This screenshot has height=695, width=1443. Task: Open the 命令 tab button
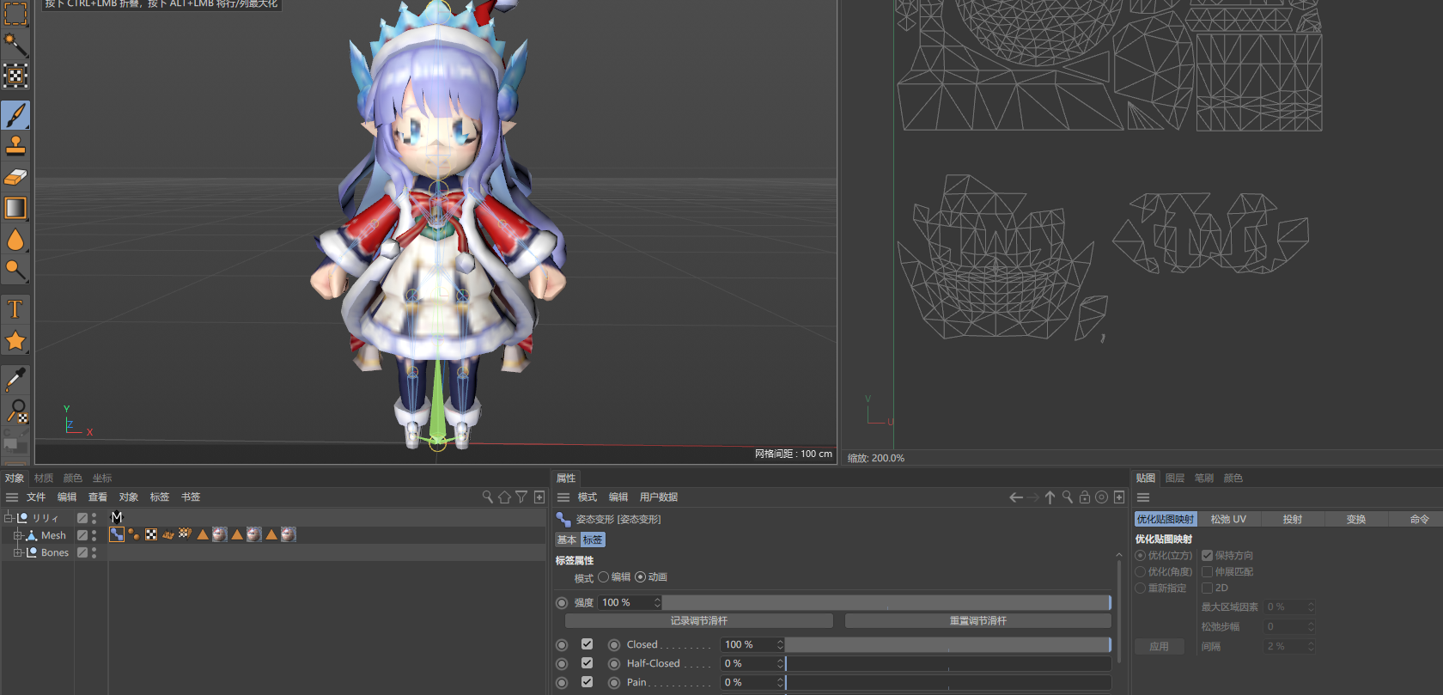1419,519
